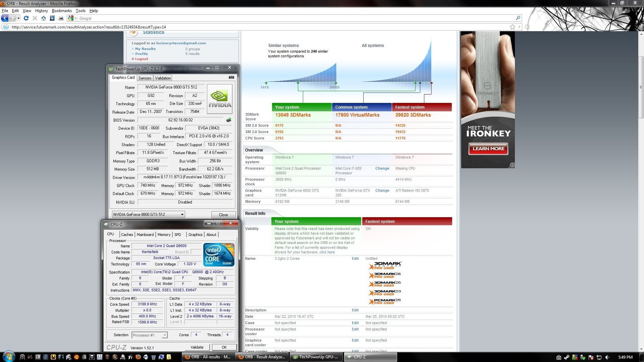Switch to the GPU-Z Sensors tab
The image size is (644, 362).
click(x=145, y=78)
